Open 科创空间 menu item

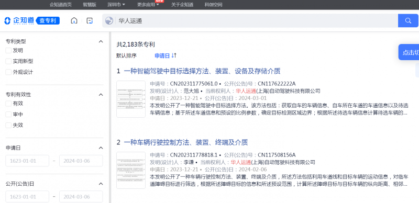(213, 5)
